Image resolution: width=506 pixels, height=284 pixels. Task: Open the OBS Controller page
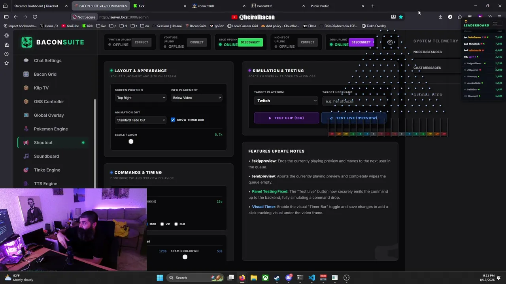coord(49,101)
